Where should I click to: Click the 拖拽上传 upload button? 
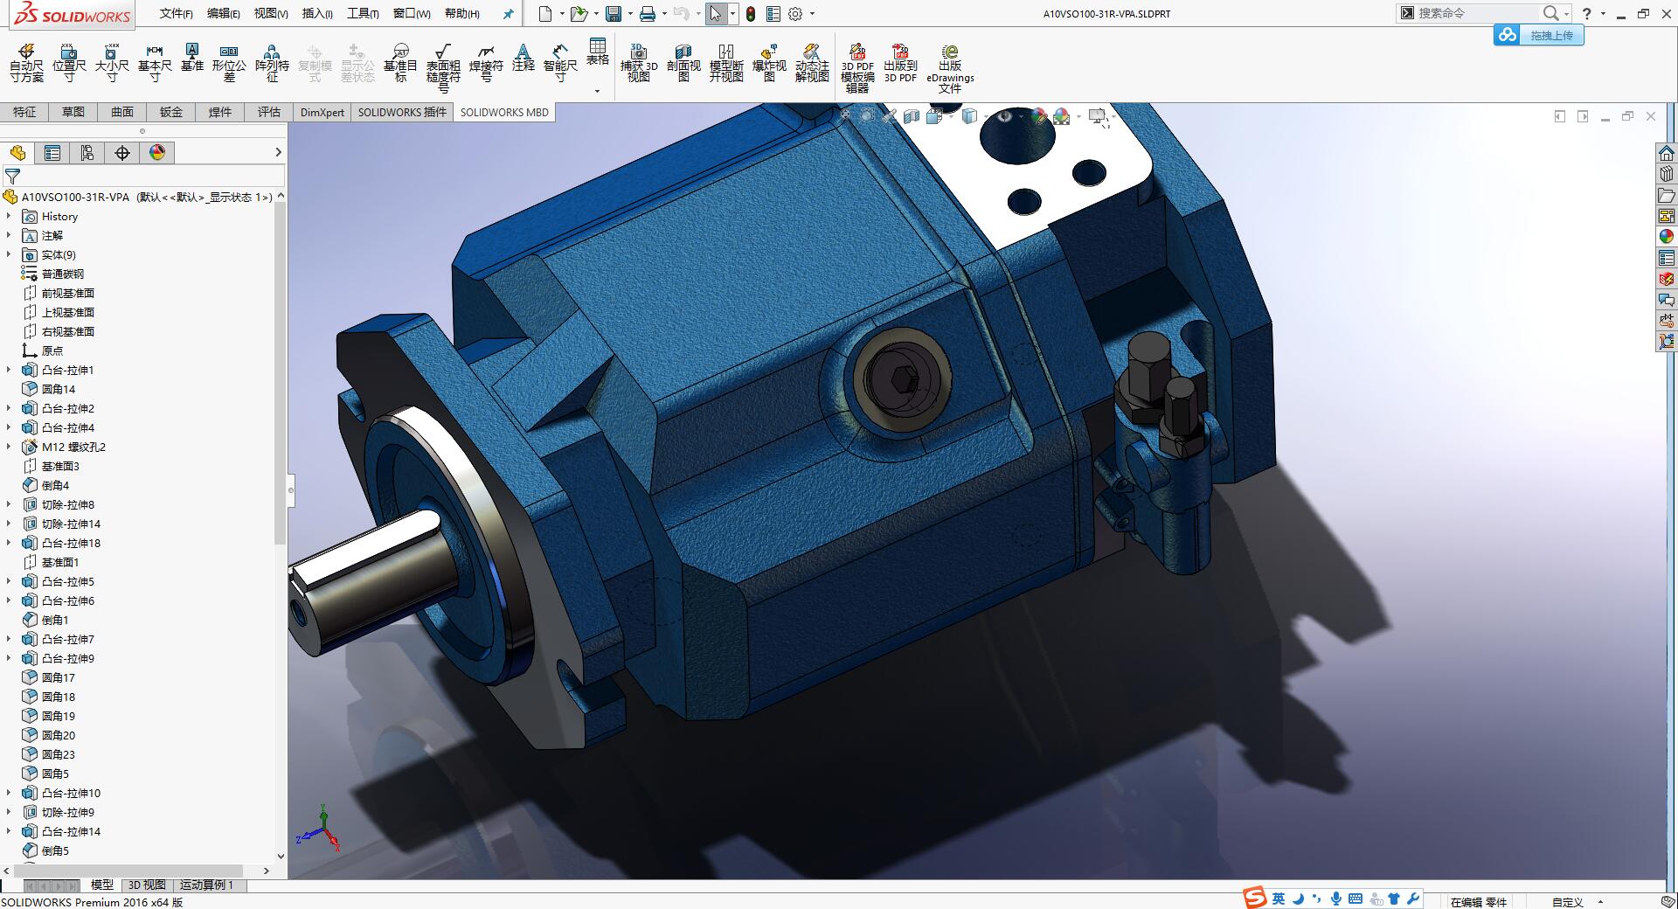coord(1539,35)
